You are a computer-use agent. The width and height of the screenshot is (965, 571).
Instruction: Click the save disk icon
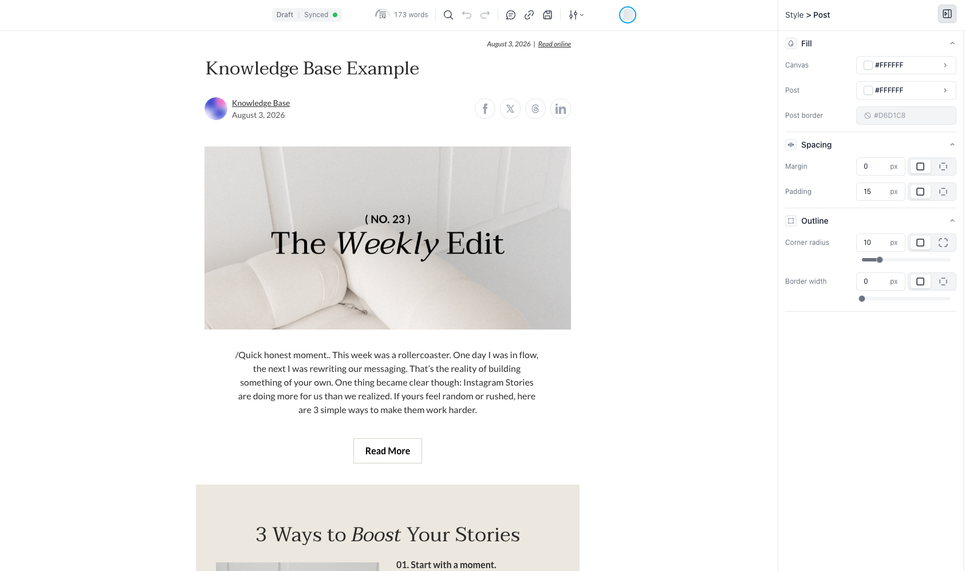[548, 15]
